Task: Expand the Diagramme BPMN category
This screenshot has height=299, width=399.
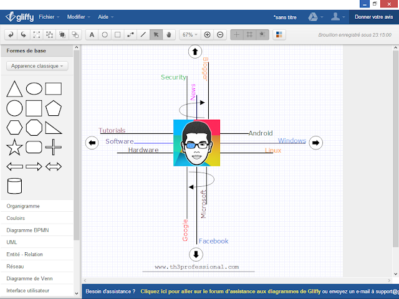Action: (x=37, y=230)
